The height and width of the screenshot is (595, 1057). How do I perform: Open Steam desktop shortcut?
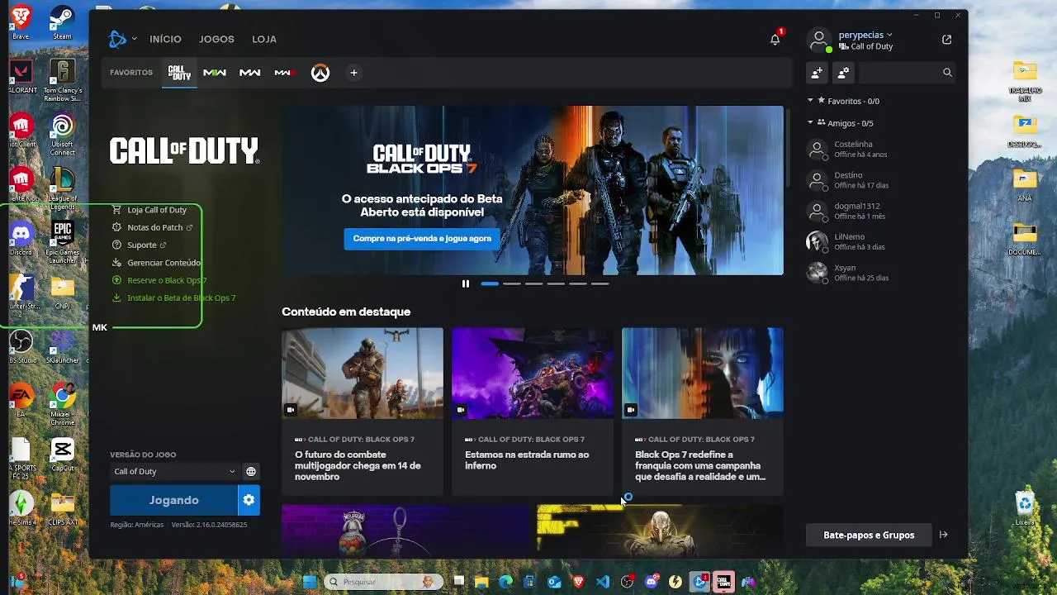[x=62, y=21]
